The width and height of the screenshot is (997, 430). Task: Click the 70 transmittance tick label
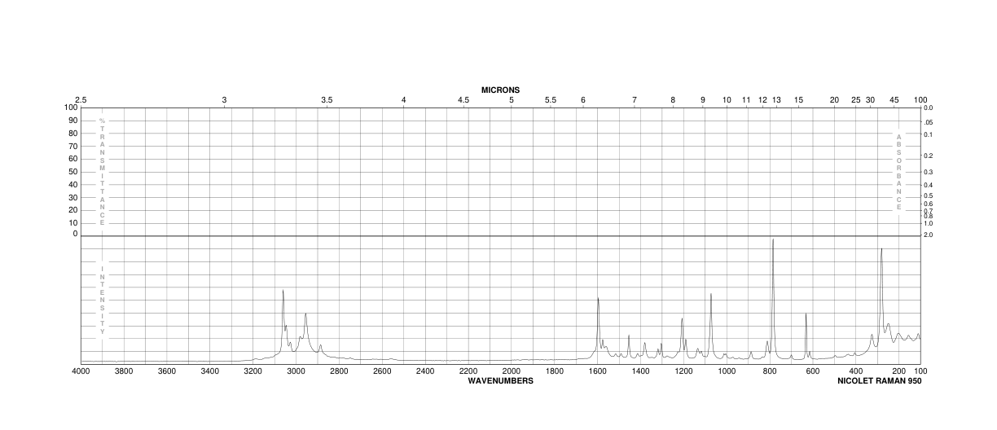click(x=72, y=146)
